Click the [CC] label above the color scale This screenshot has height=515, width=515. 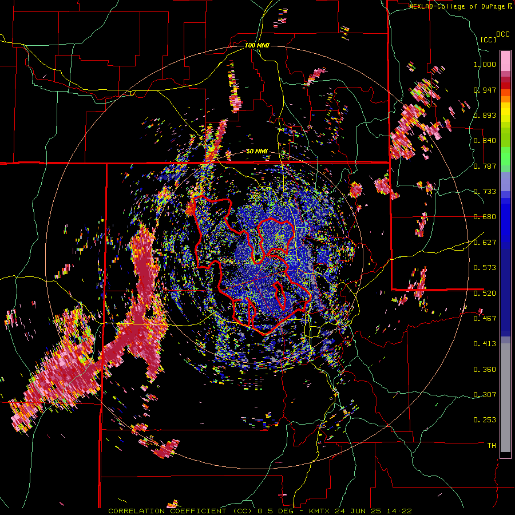(x=488, y=39)
